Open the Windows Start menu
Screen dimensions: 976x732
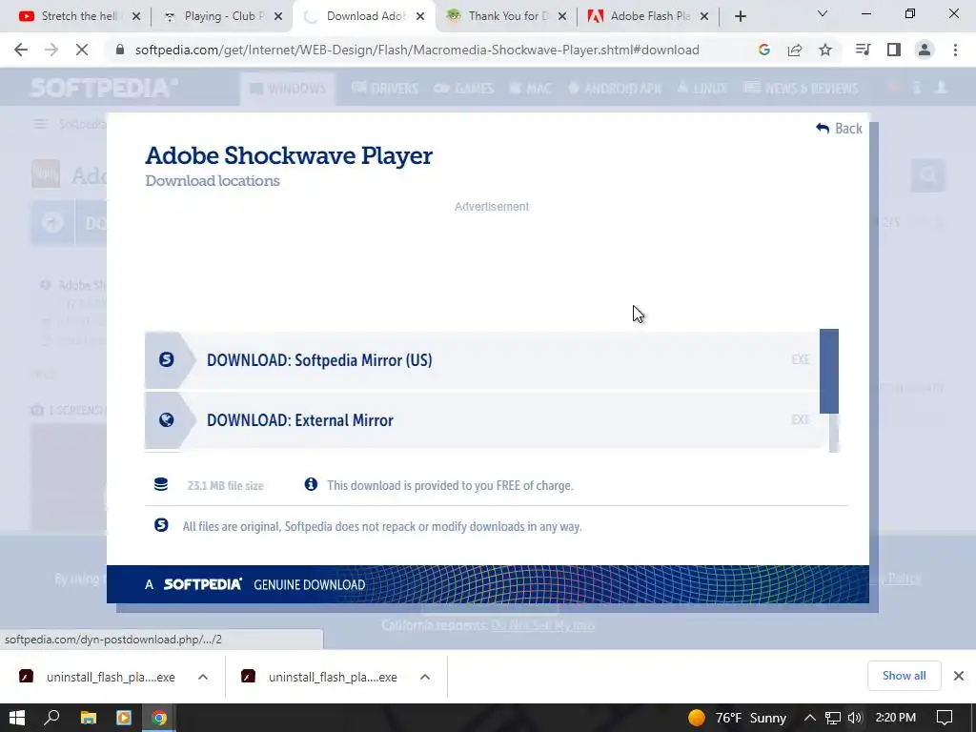pyautogui.click(x=17, y=718)
